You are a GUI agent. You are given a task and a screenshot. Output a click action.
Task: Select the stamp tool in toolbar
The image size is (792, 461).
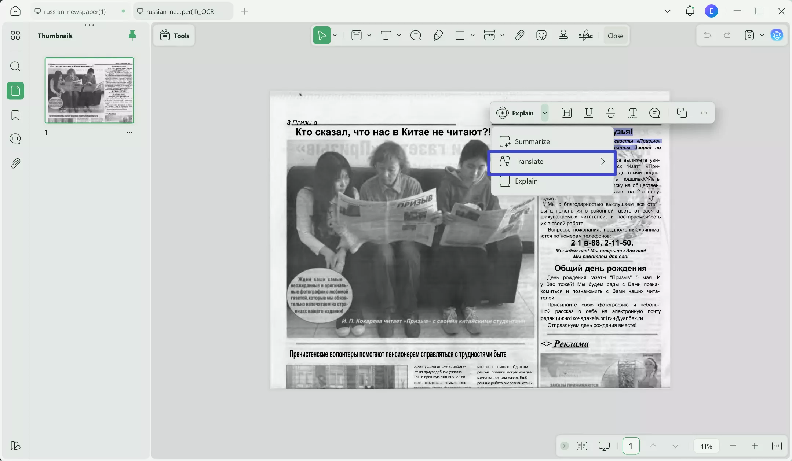[x=563, y=35]
